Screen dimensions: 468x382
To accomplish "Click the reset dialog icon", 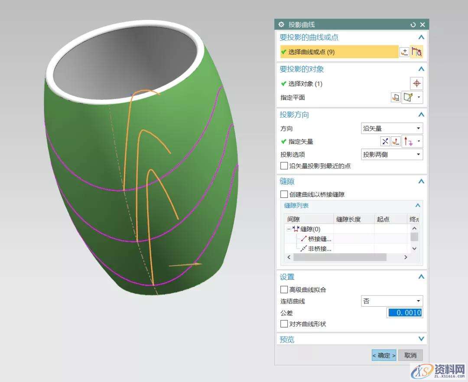I will [413, 25].
